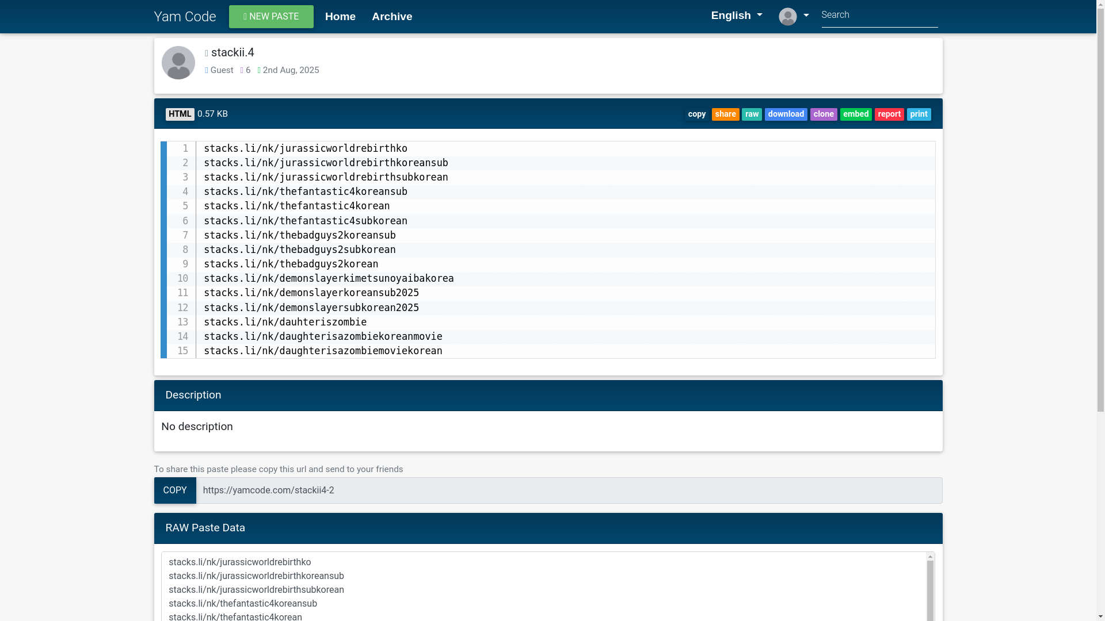This screenshot has height=621, width=1105.
Task: Select line 3 jurassicworldrebirthsubkorean
Action: point(326,177)
